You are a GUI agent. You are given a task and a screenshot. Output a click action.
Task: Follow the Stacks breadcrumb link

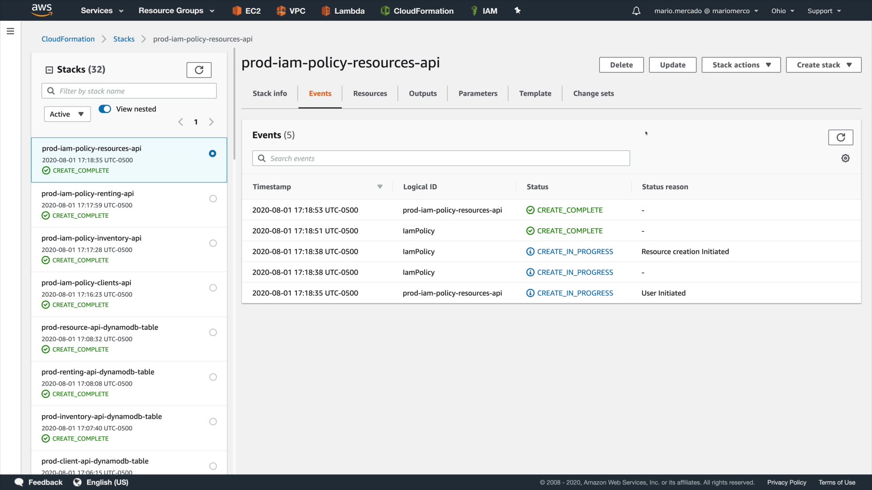pos(124,39)
